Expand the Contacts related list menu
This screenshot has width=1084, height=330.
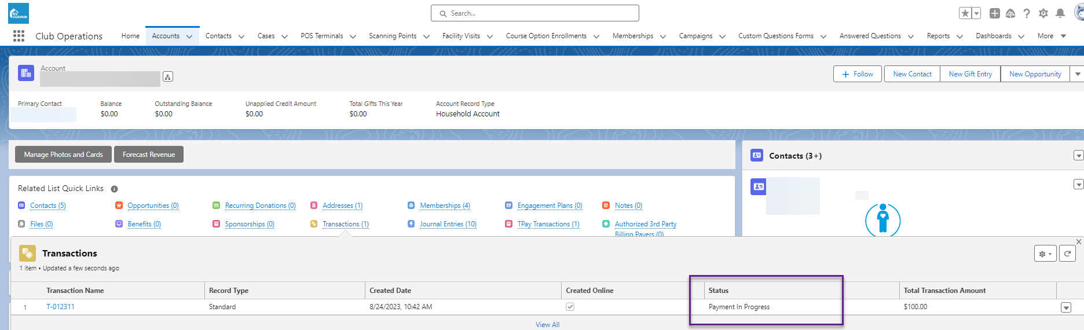click(1078, 156)
